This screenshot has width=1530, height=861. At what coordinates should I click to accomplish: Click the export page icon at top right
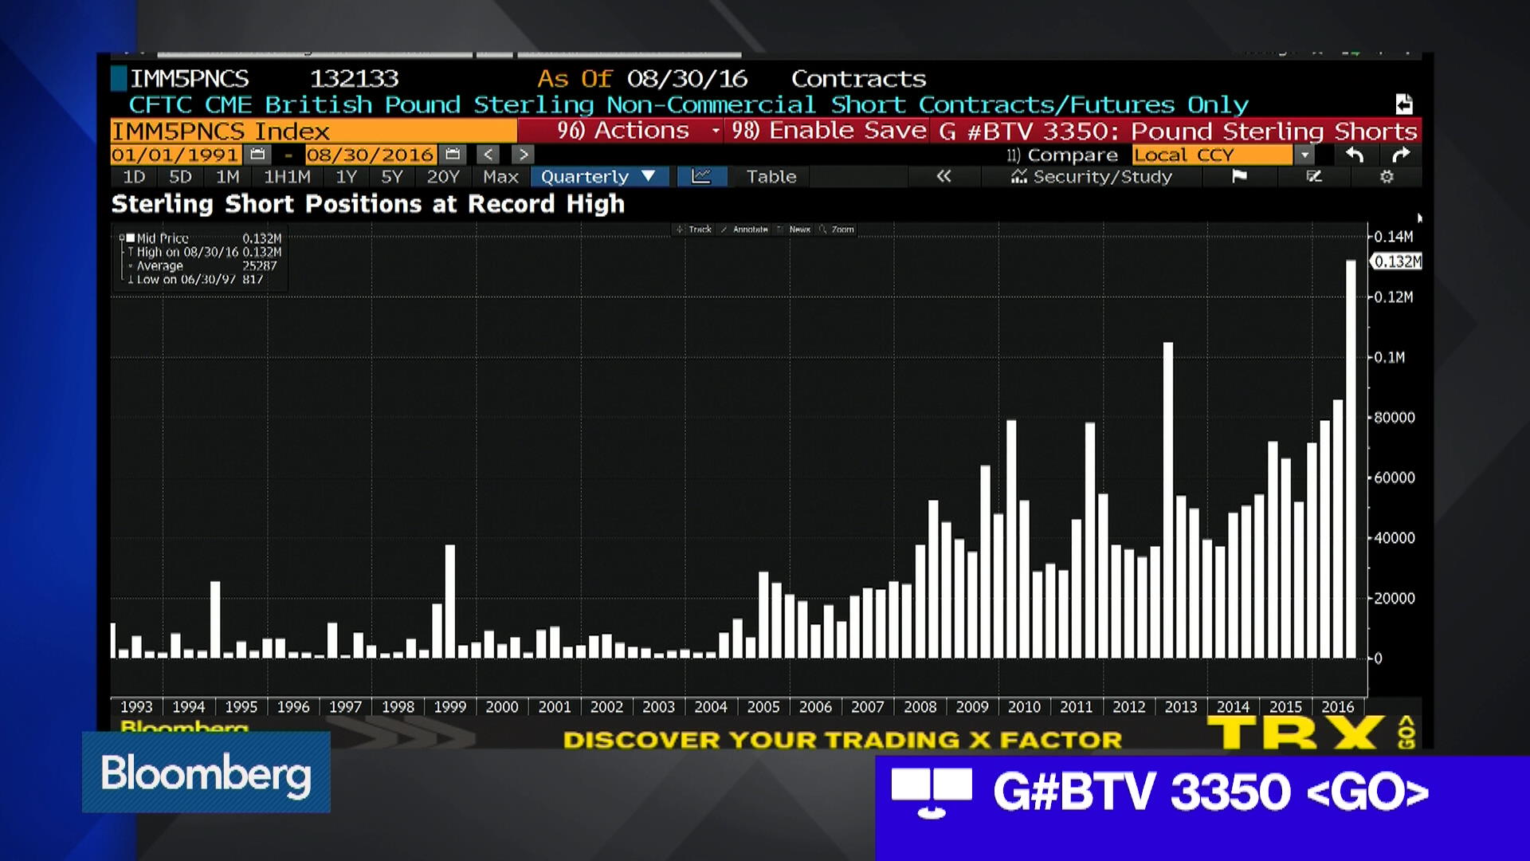[x=1404, y=104]
